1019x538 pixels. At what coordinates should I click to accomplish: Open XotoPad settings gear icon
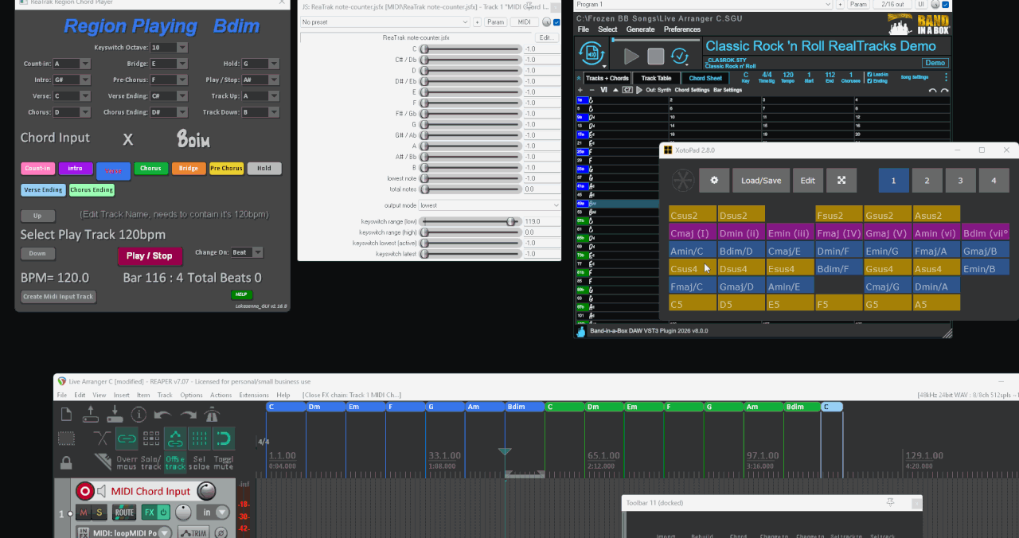[x=714, y=181]
